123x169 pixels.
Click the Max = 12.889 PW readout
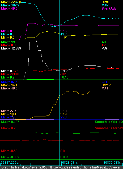[11, 48]
